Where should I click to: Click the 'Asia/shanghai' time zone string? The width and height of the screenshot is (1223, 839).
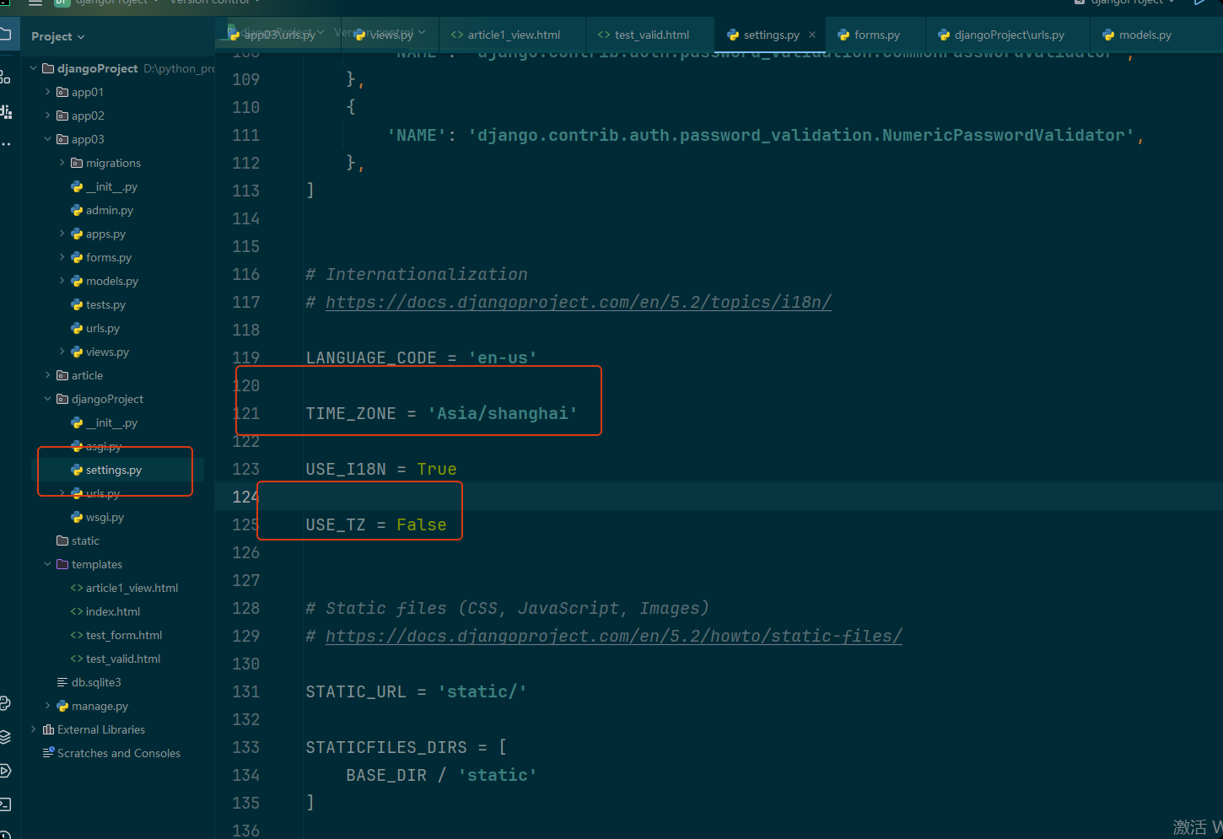[503, 413]
